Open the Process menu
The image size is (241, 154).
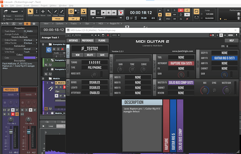point(35,6)
